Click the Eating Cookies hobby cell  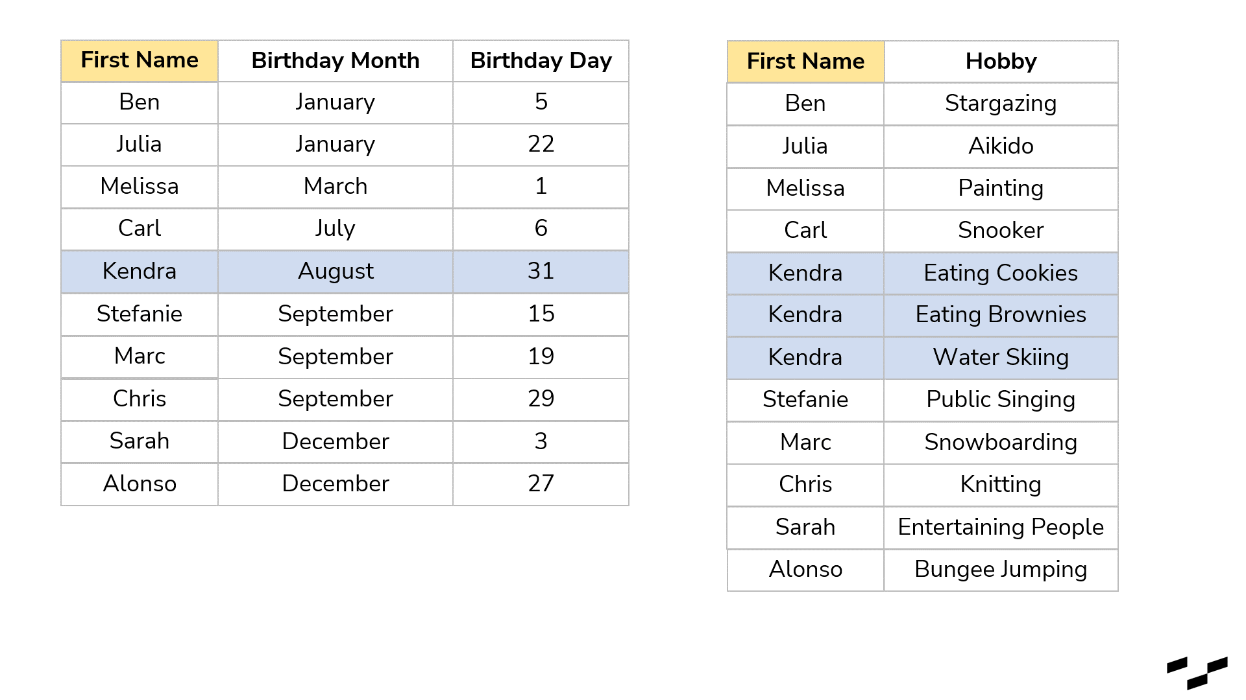(x=1001, y=273)
